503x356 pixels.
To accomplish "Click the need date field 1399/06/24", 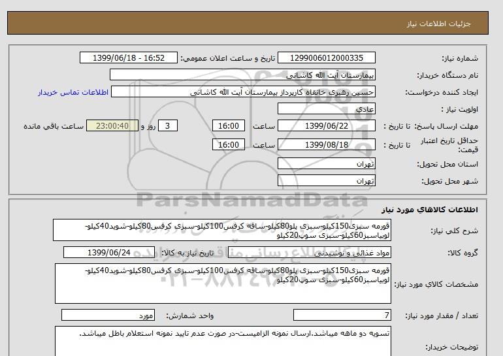I will pyautogui.click(x=109, y=252).
